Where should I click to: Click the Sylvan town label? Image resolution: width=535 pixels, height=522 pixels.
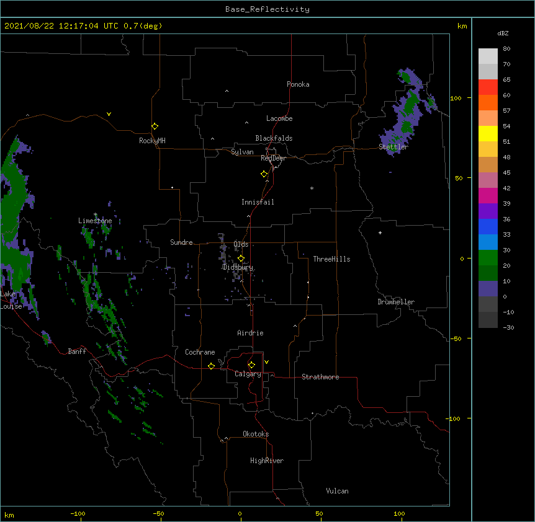[242, 152]
